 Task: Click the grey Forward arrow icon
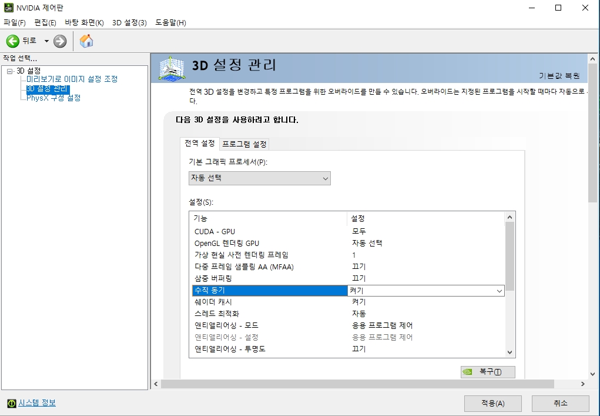click(x=60, y=41)
